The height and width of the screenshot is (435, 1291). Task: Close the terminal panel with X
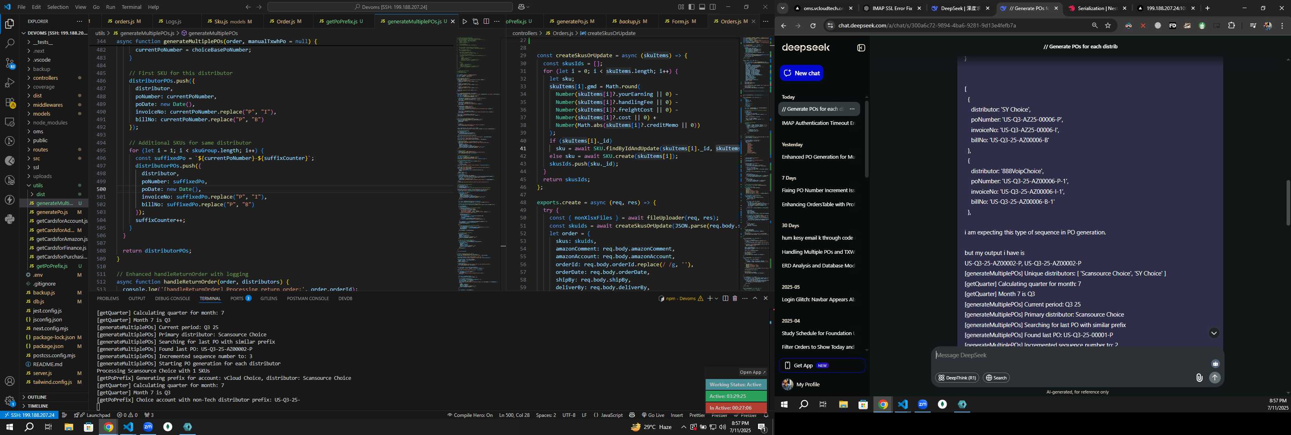tap(765, 298)
